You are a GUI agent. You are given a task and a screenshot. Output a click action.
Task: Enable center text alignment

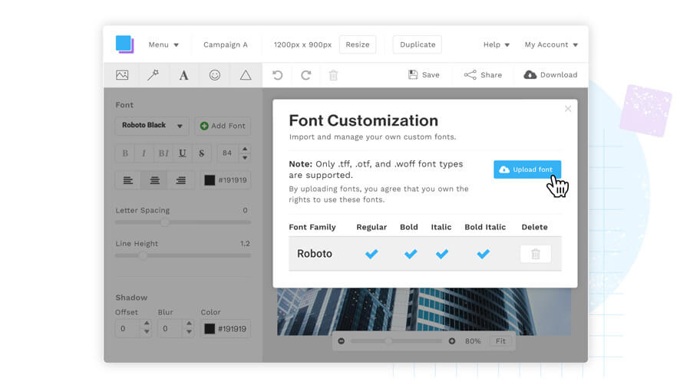point(154,180)
